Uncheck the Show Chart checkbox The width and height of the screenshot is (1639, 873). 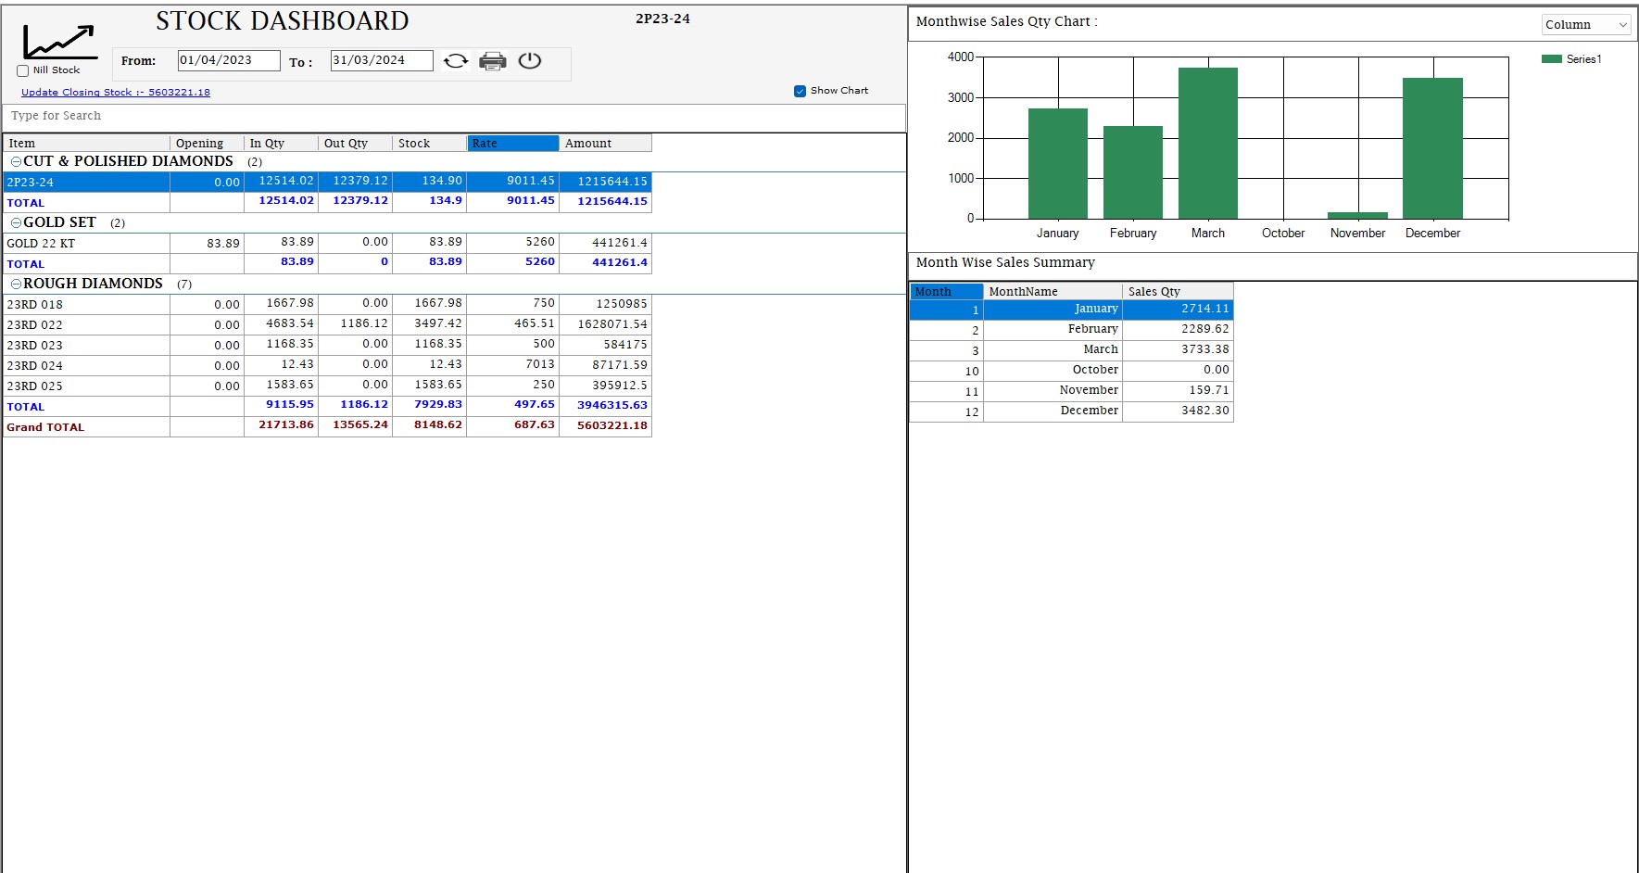pos(800,91)
